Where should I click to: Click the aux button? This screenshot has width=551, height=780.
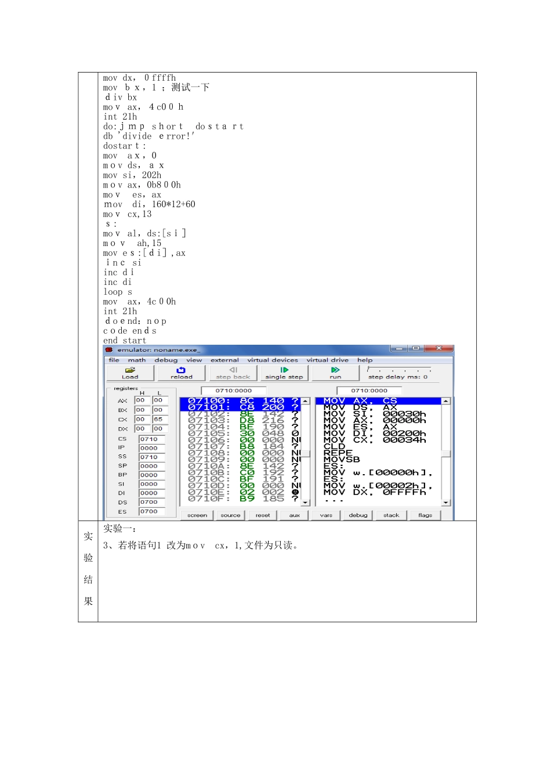pyautogui.click(x=295, y=515)
